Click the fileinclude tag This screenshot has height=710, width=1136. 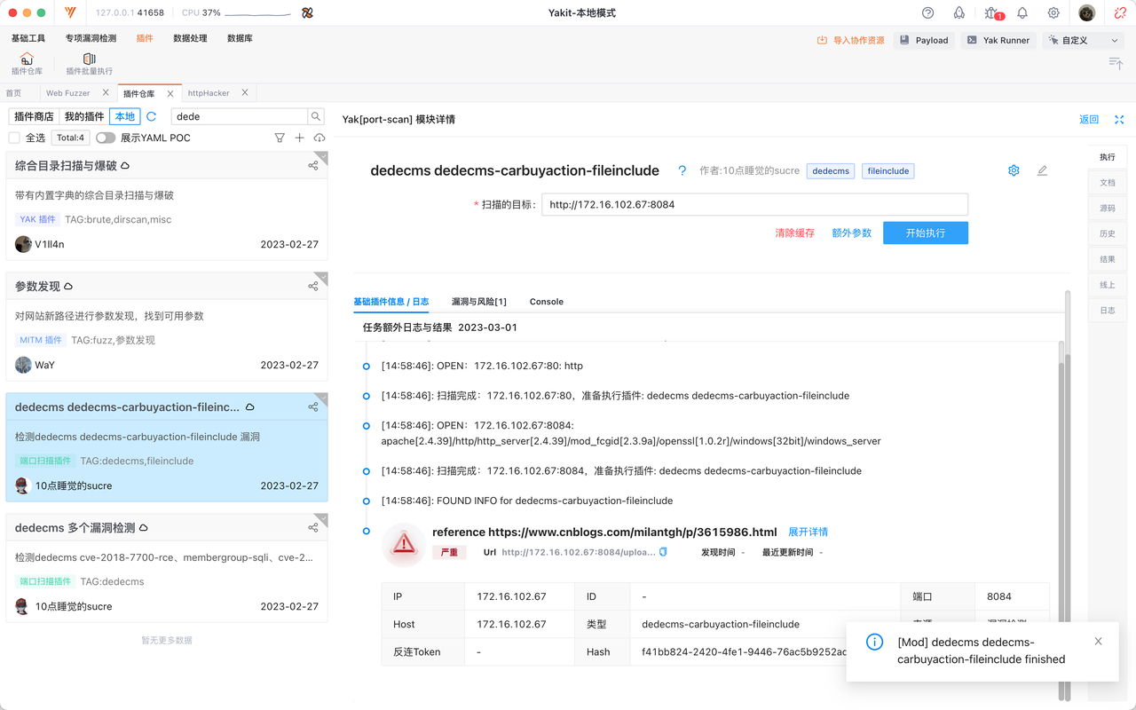(888, 170)
